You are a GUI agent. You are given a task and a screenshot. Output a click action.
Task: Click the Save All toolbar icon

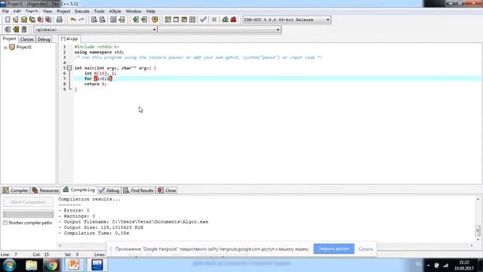pyautogui.click(x=32, y=20)
